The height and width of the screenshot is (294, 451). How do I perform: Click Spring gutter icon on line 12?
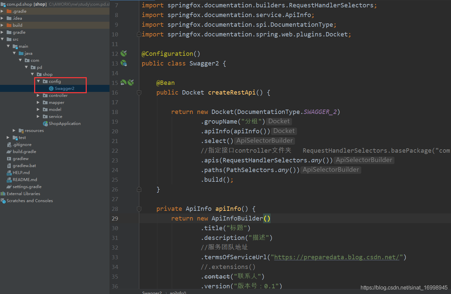[124, 53]
